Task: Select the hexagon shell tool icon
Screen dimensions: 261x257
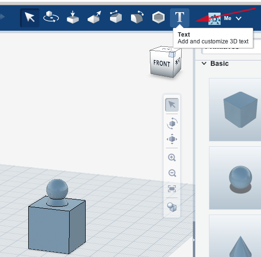Action: [158, 17]
